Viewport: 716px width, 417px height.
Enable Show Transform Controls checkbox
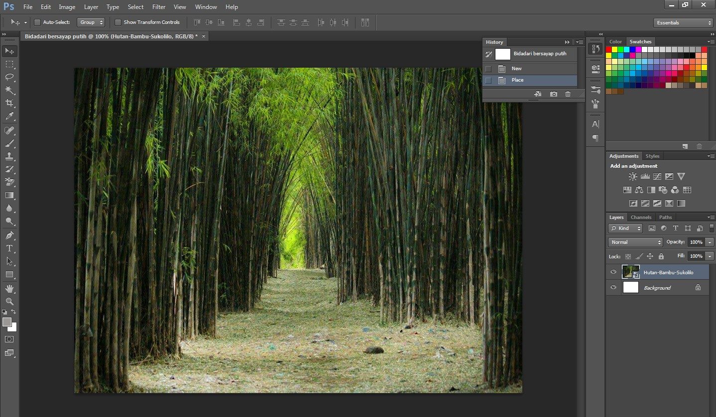[118, 22]
